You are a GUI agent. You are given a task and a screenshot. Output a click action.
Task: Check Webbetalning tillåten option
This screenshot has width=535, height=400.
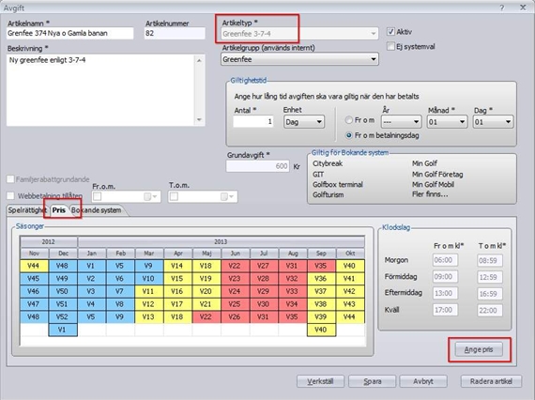coord(10,195)
